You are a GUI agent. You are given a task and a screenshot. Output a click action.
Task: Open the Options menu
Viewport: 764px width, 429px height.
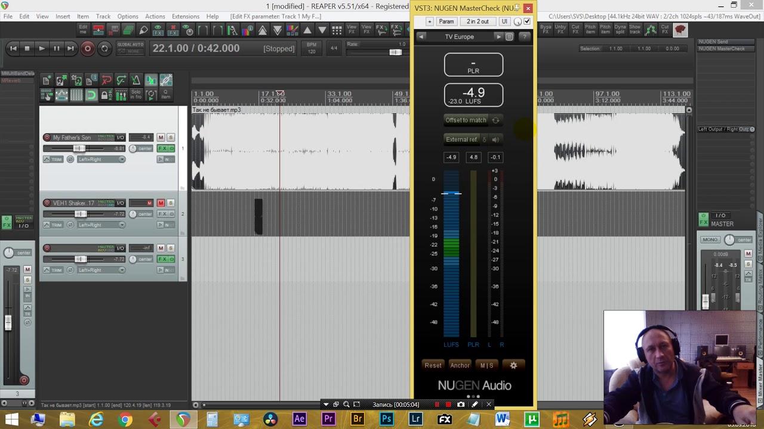128,16
